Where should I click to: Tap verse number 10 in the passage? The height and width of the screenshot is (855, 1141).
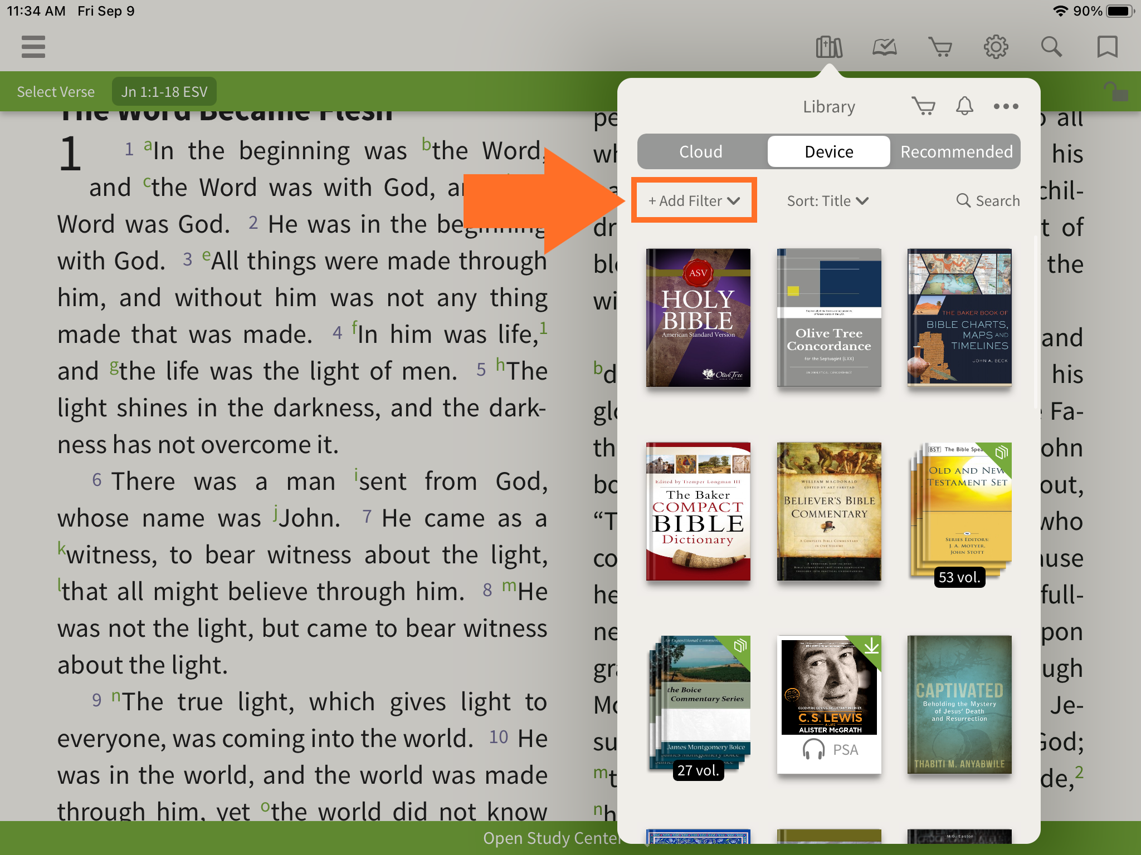pyautogui.click(x=499, y=737)
